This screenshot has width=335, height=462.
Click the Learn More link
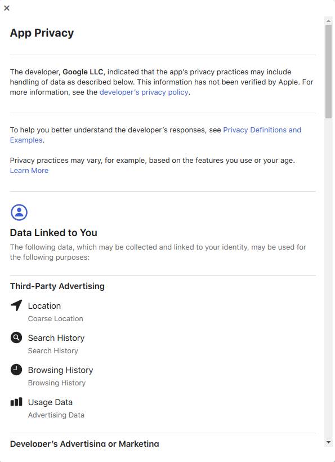click(x=29, y=170)
